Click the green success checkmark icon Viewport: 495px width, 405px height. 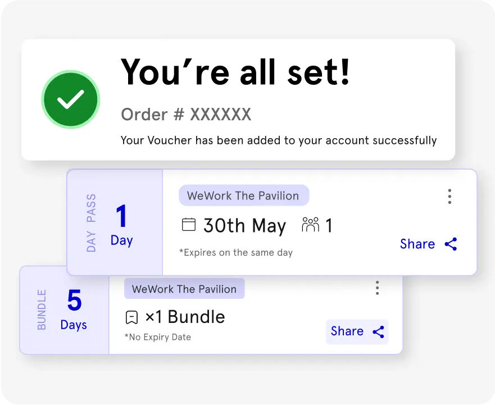point(71,100)
